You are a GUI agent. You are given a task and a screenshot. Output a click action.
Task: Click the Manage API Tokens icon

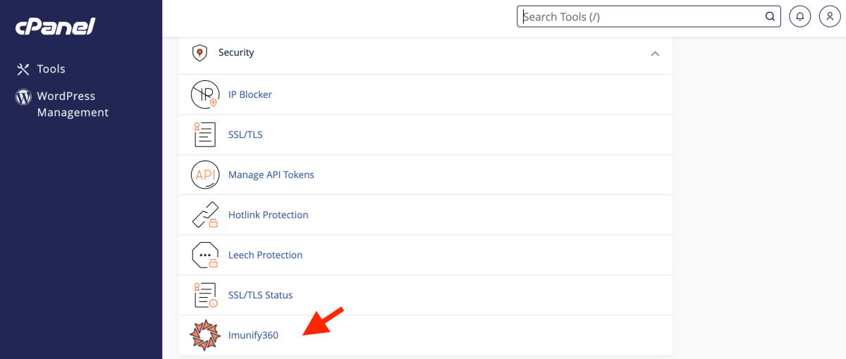205,175
